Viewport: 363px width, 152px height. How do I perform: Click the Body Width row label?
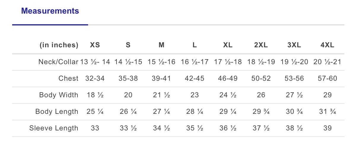click(x=59, y=95)
